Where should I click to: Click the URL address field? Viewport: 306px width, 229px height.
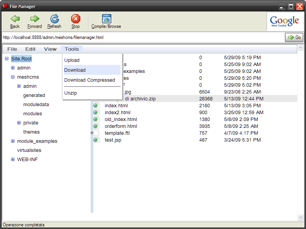(x=142, y=37)
